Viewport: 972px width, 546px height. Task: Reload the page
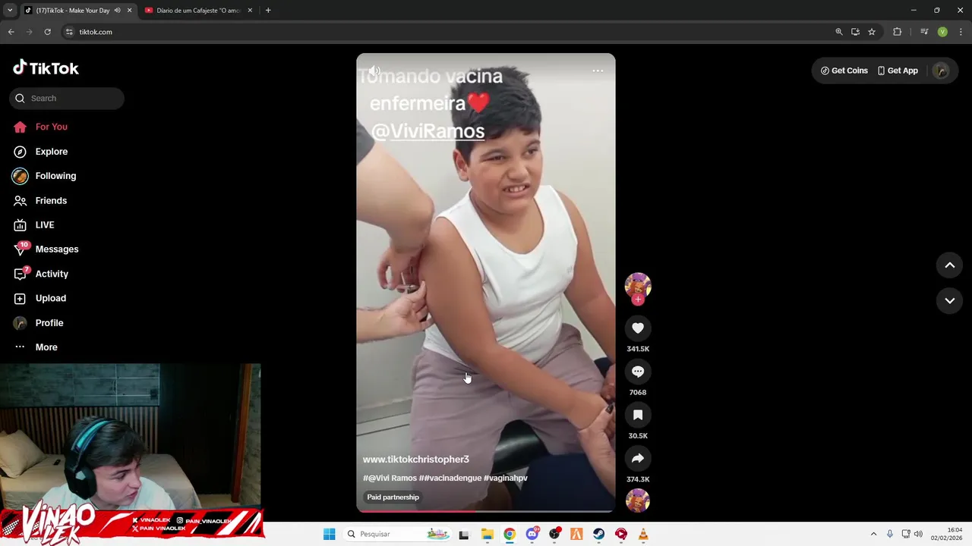[x=47, y=32]
